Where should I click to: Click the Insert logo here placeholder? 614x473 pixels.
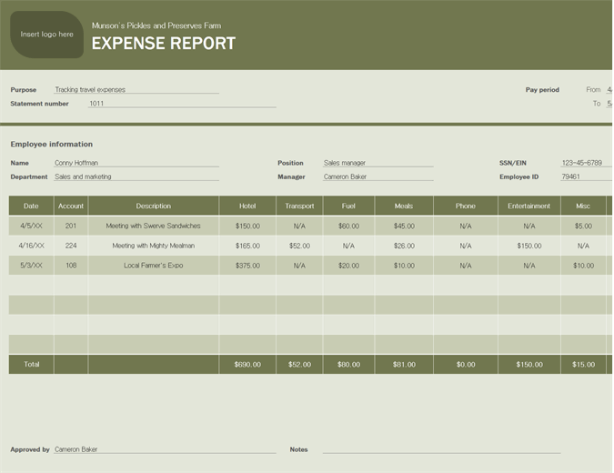(46, 35)
